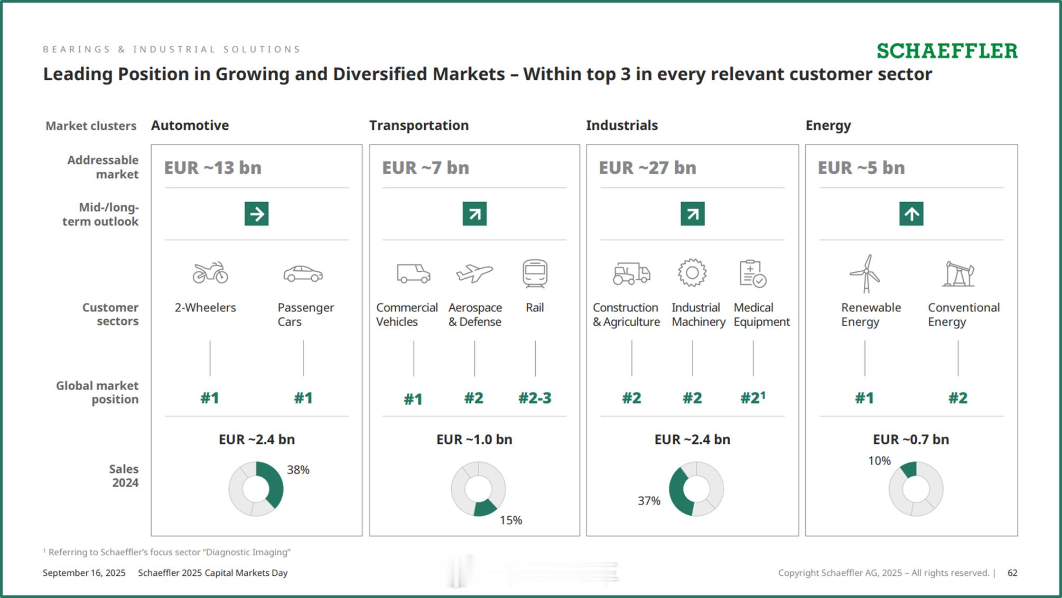Click the Energy 10% donut chart

click(916, 489)
